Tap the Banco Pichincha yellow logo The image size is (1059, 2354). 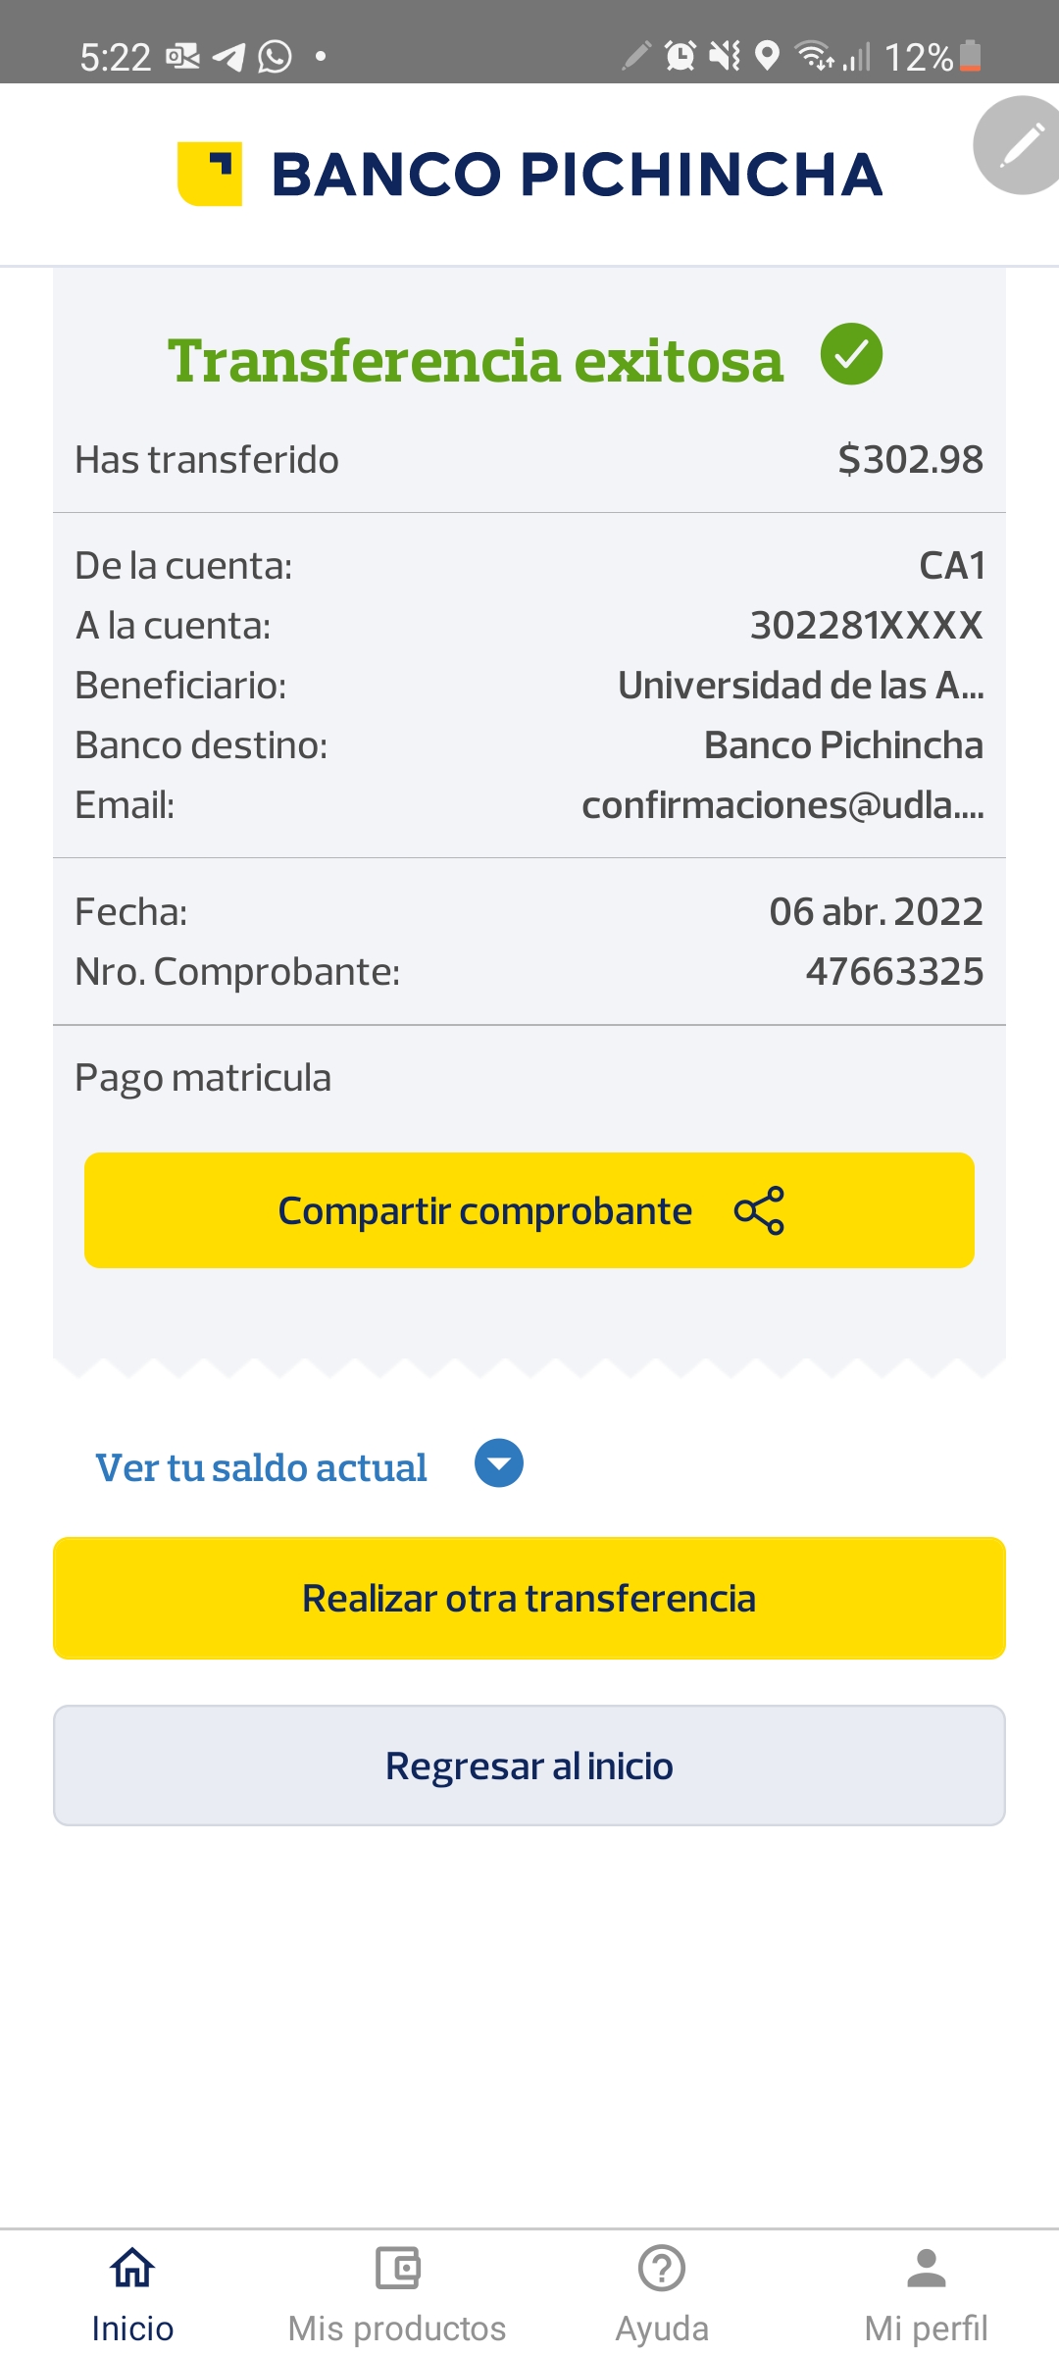(x=210, y=174)
